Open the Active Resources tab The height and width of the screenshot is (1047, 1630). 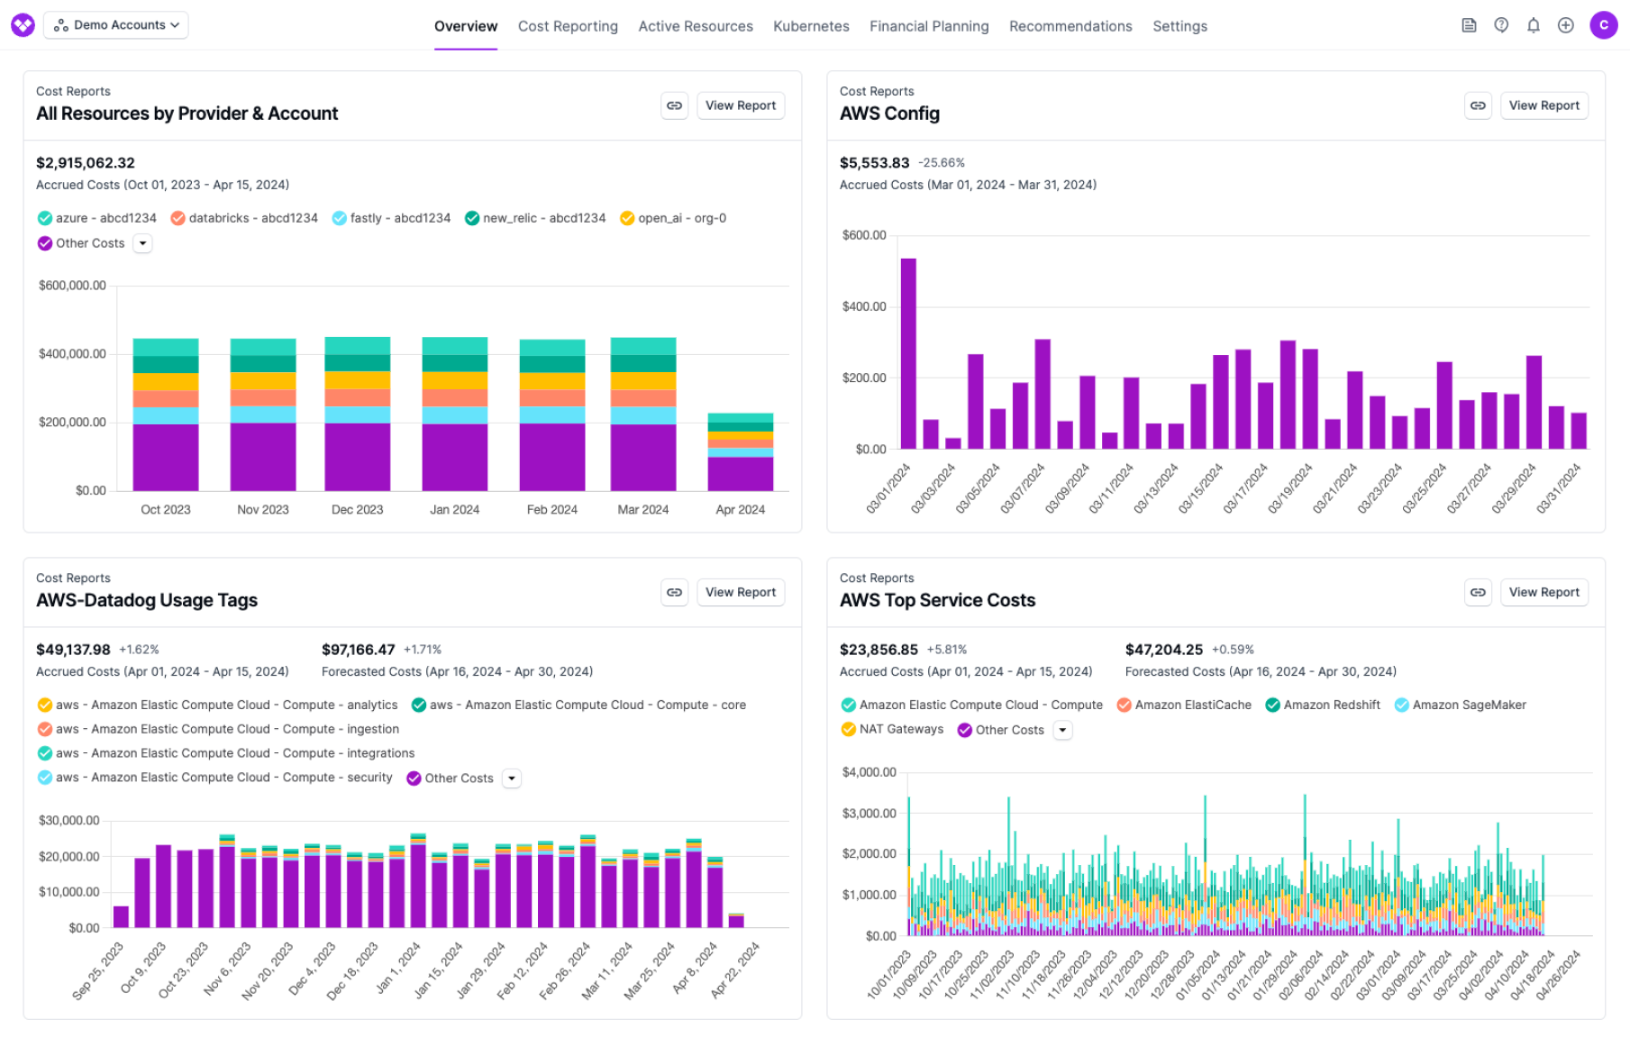[696, 26]
